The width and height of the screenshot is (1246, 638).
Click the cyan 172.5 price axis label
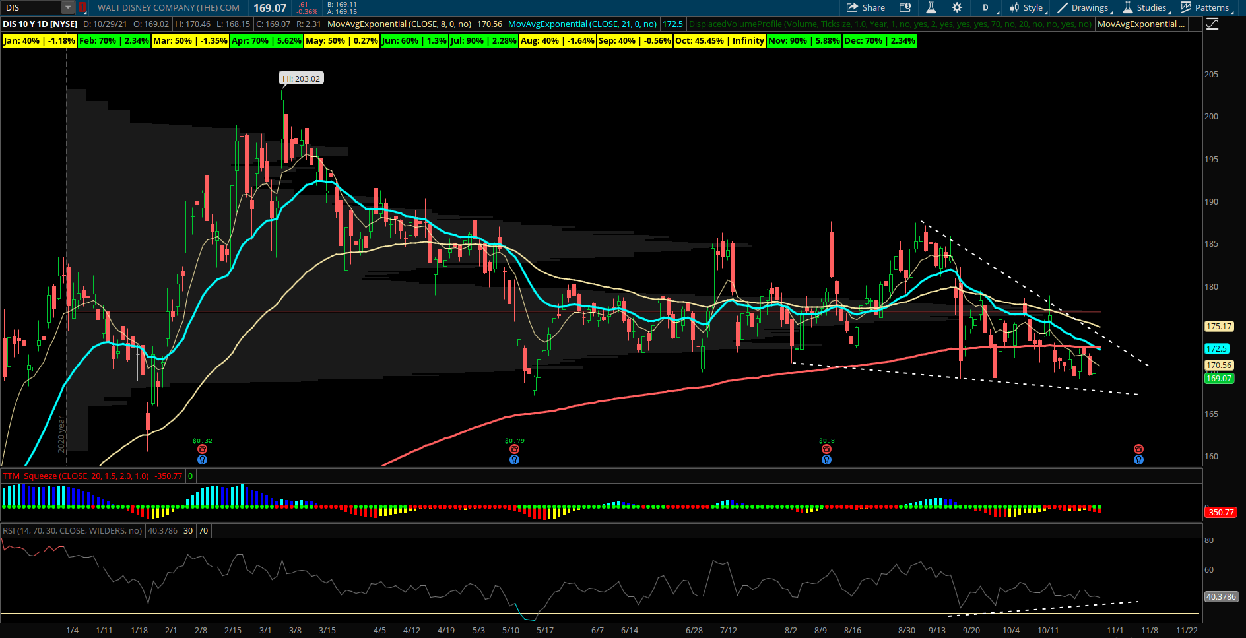pos(1216,349)
